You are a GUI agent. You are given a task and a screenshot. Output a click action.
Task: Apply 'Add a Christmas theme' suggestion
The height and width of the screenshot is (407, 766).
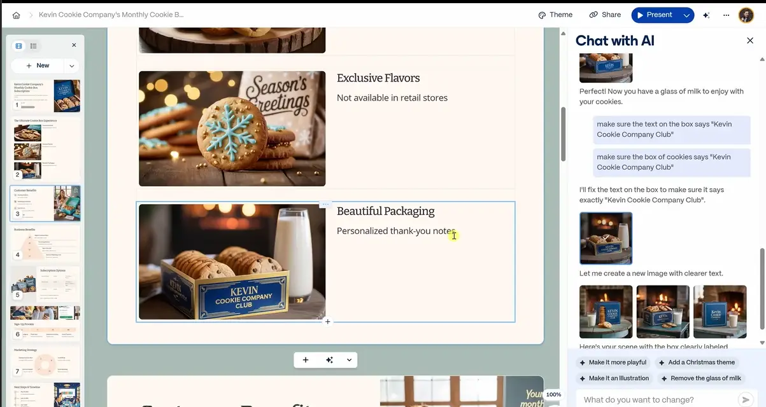697,362
